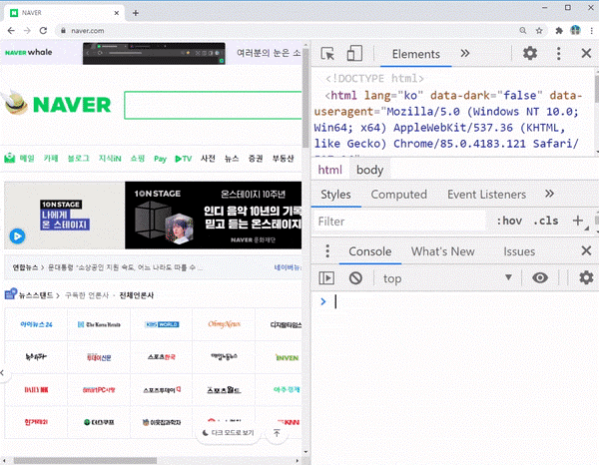Open Naver TV link

(x=184, y=159)
